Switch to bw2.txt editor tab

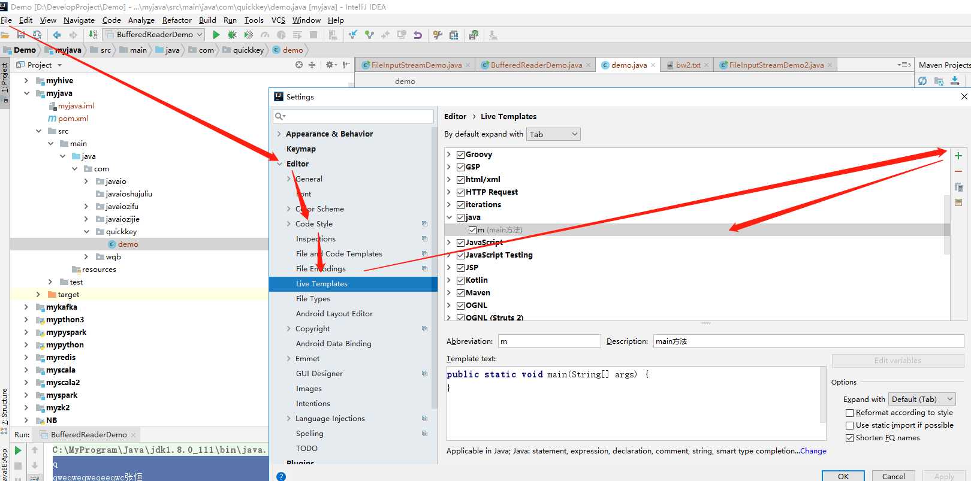(687, 65)
